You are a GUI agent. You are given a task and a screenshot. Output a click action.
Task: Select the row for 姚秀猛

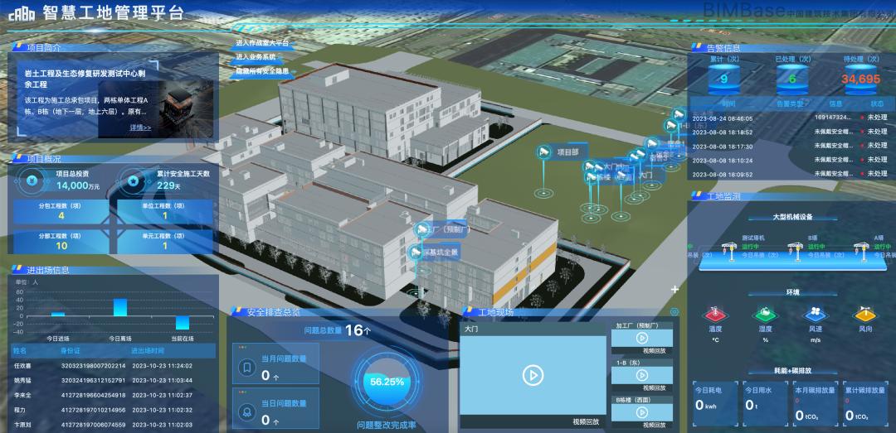coord(113,380)
